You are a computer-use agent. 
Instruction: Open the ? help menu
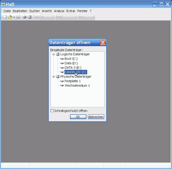point(90,11)
